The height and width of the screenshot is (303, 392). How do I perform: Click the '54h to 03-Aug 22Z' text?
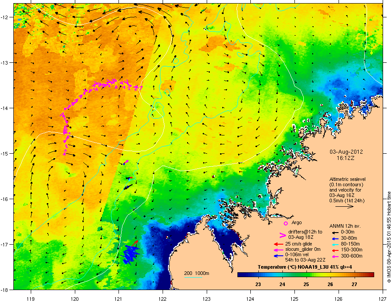[x=305, y=260]
